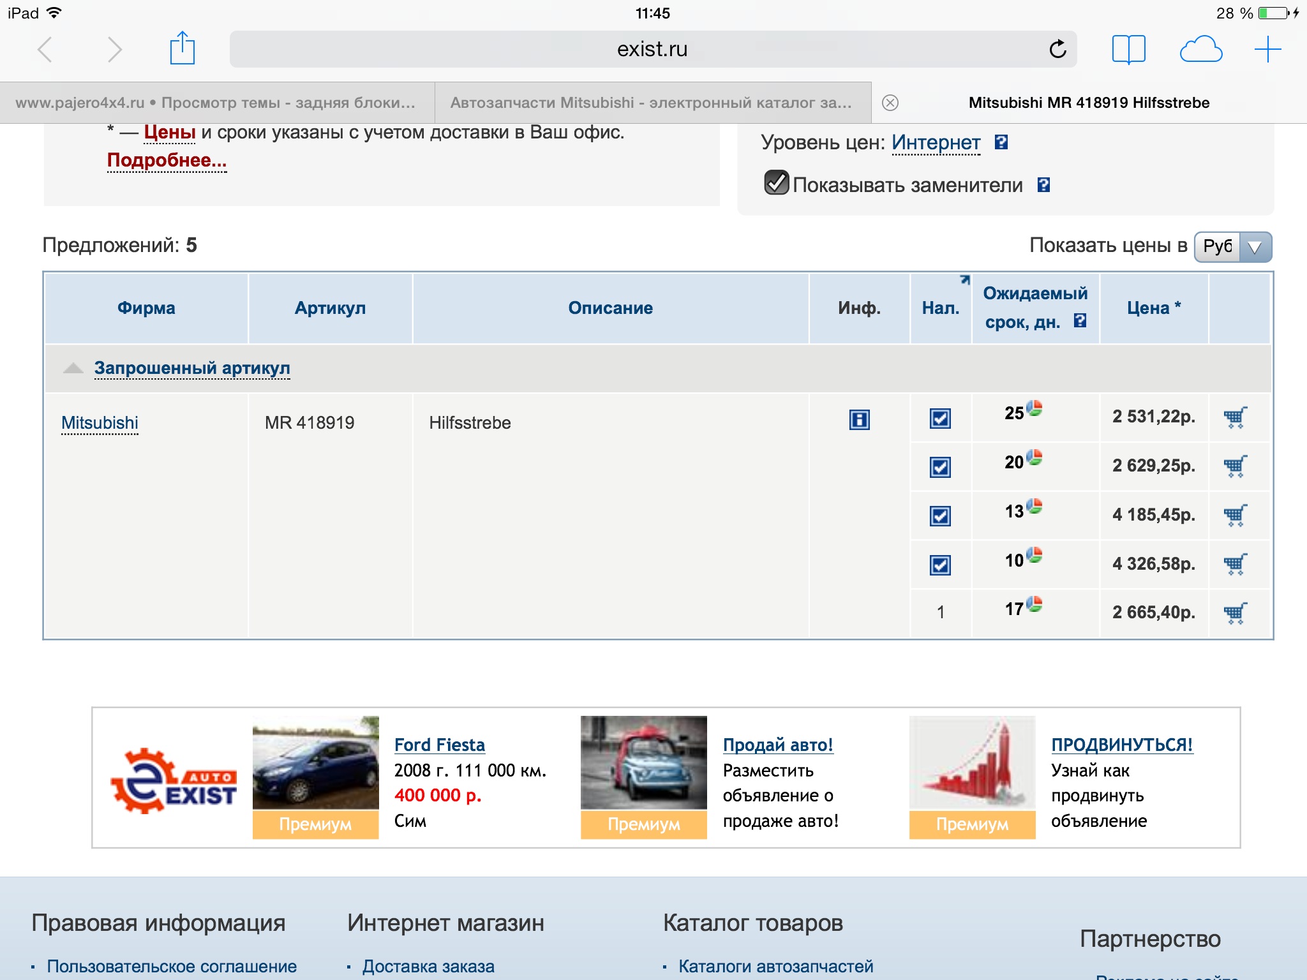Image resolution: width=1307 pixels, height=980 pixels.
Task: Reload the exist.ru page
Action: click(1057, 49)
